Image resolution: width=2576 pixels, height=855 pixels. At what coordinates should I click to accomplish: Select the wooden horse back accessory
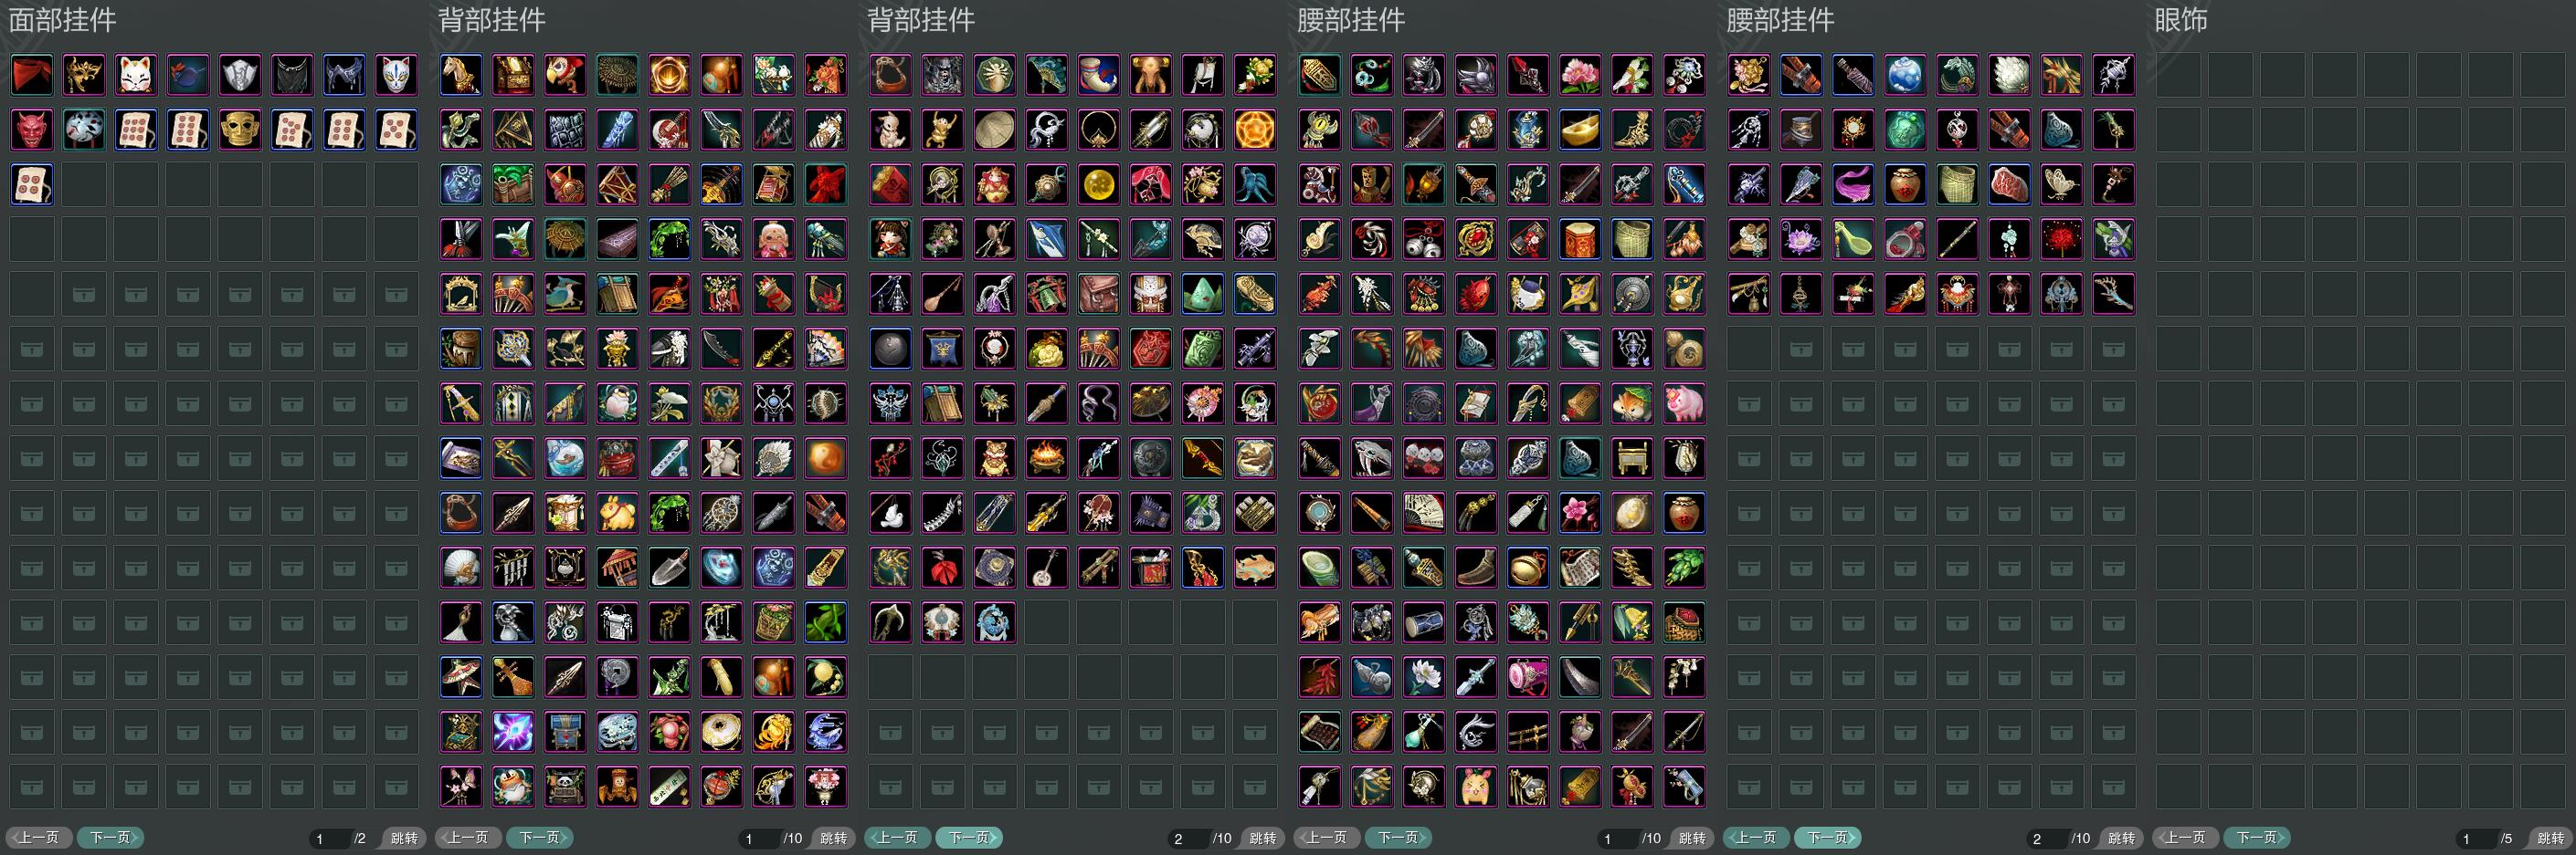click(462, 75)
